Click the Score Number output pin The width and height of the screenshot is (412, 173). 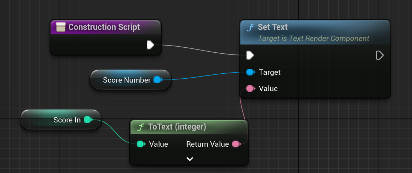point(157,80)
